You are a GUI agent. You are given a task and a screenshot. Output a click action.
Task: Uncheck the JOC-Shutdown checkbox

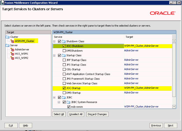pos(64,46)
